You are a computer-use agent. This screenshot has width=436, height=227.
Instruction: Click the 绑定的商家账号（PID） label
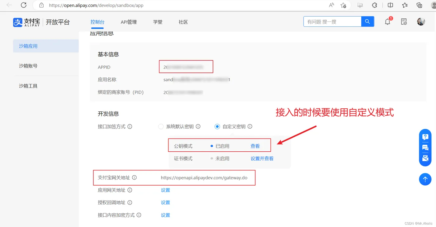coord(121,92)
